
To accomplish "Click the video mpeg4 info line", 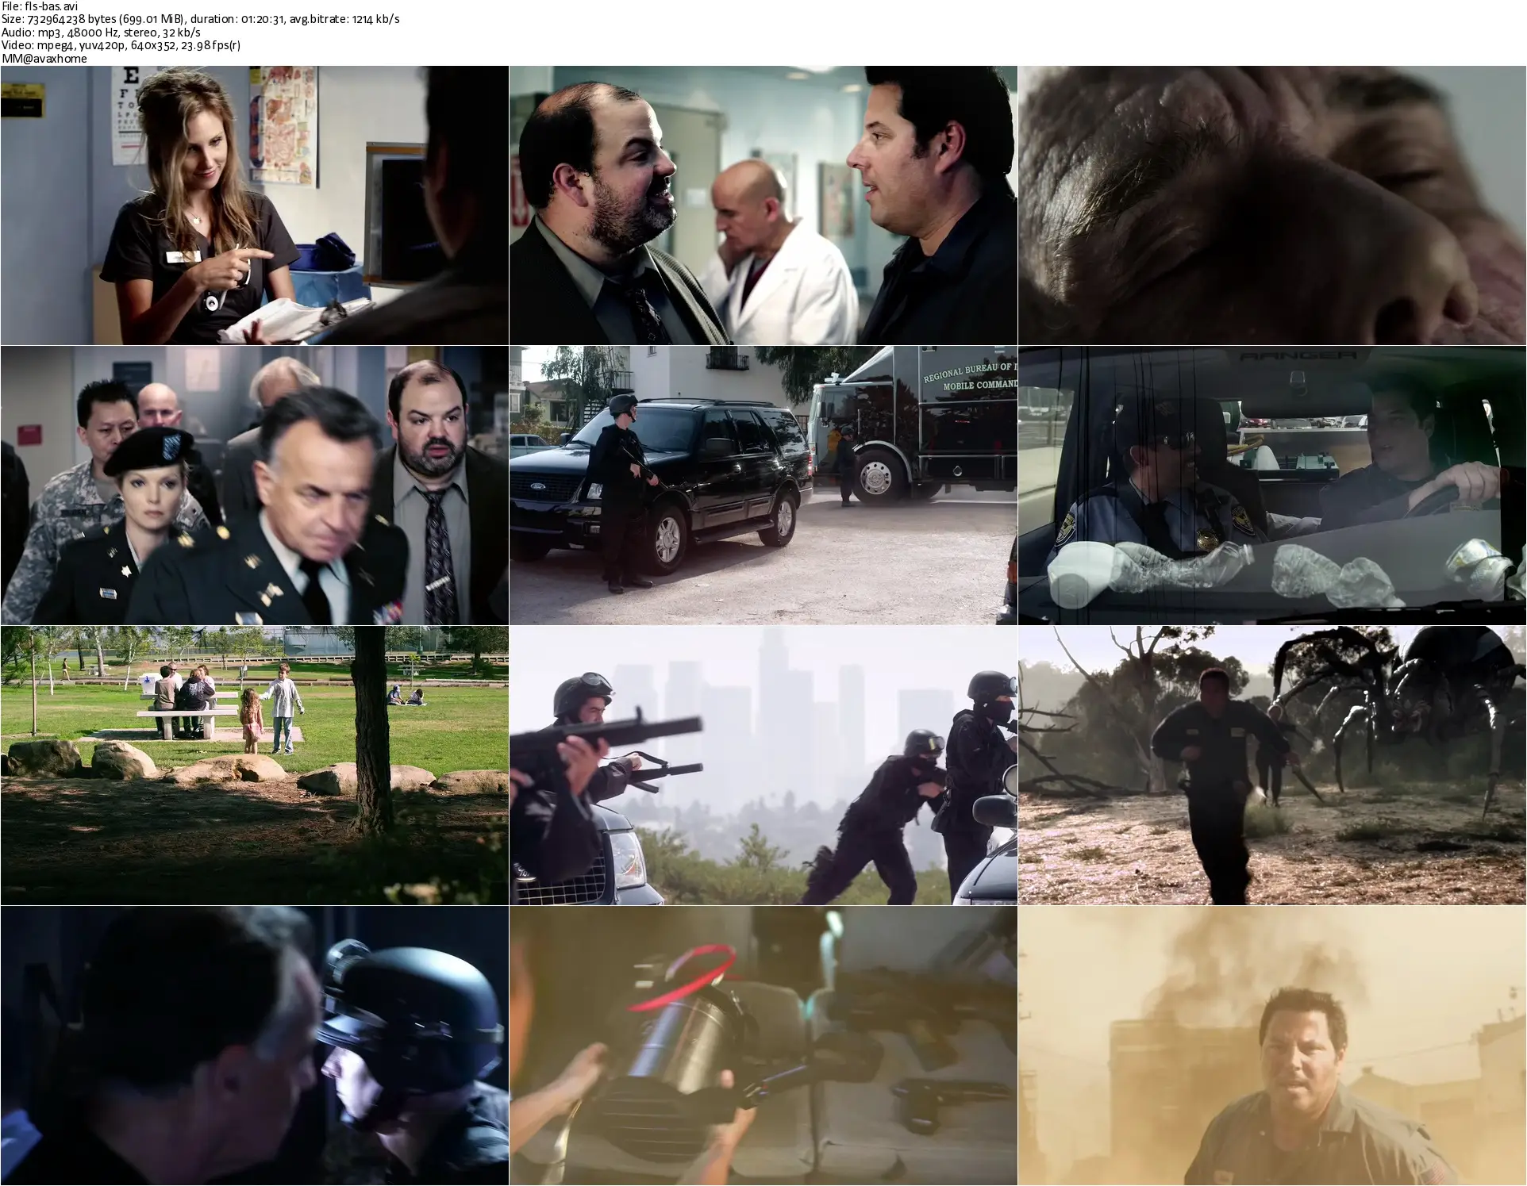I will [121, 45].
